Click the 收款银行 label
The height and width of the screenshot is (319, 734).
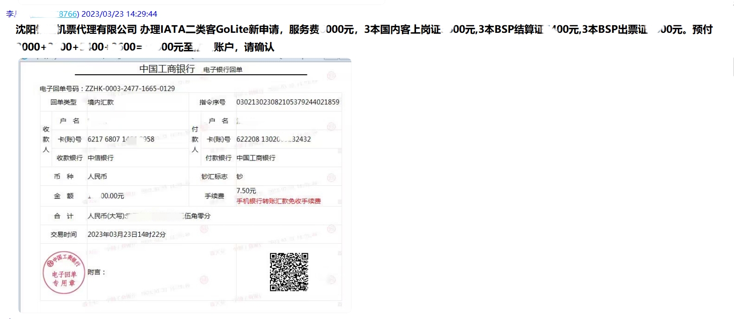tap(69, 158)
